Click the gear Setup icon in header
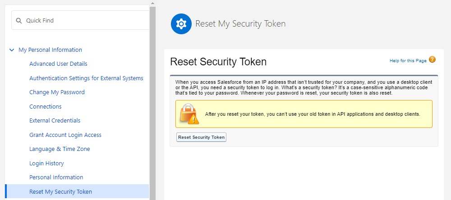The height and width of the screenshot is (200, 451). click(181, 24)
